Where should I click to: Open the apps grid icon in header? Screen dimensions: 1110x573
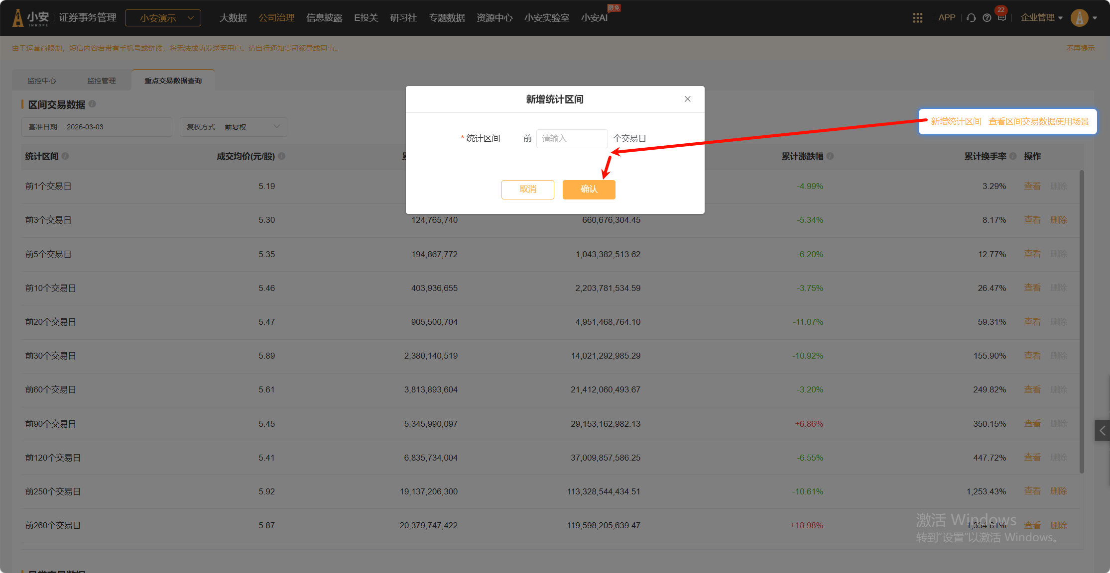917,18
